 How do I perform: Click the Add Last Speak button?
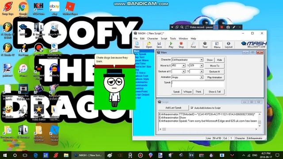[173, 108]
